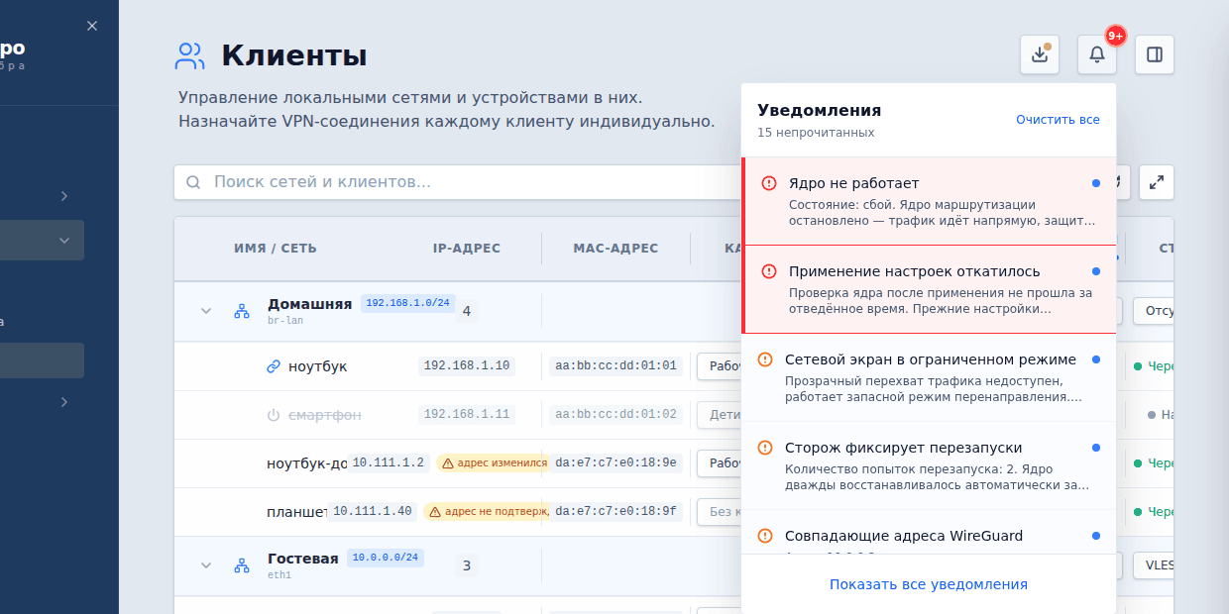This screenshot has width=1229, height=614.
Task: Expand the first sidebar chevron item
Action: 64,196
